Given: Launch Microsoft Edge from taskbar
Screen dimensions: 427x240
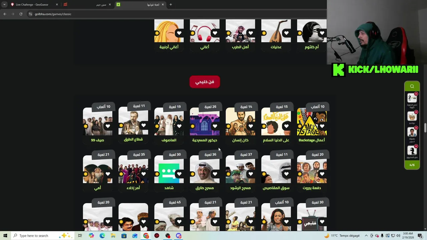Looking at the screenshot, I should tap(102, 236).
